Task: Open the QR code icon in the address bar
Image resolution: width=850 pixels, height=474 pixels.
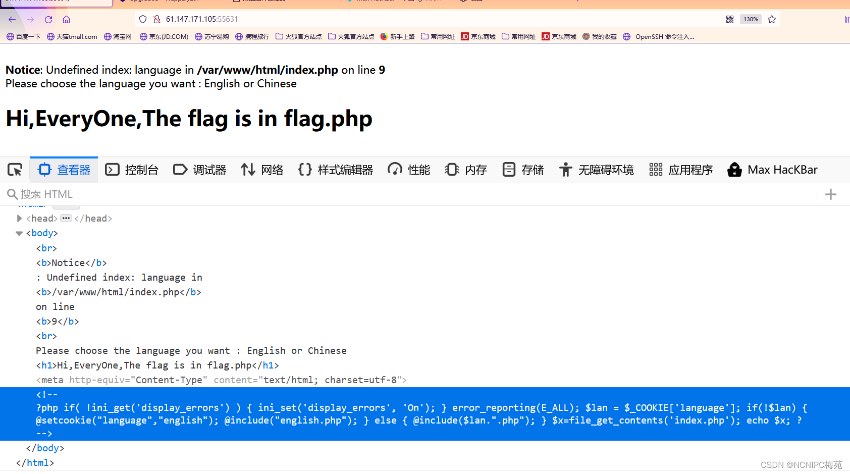Action: coord(730,19)
